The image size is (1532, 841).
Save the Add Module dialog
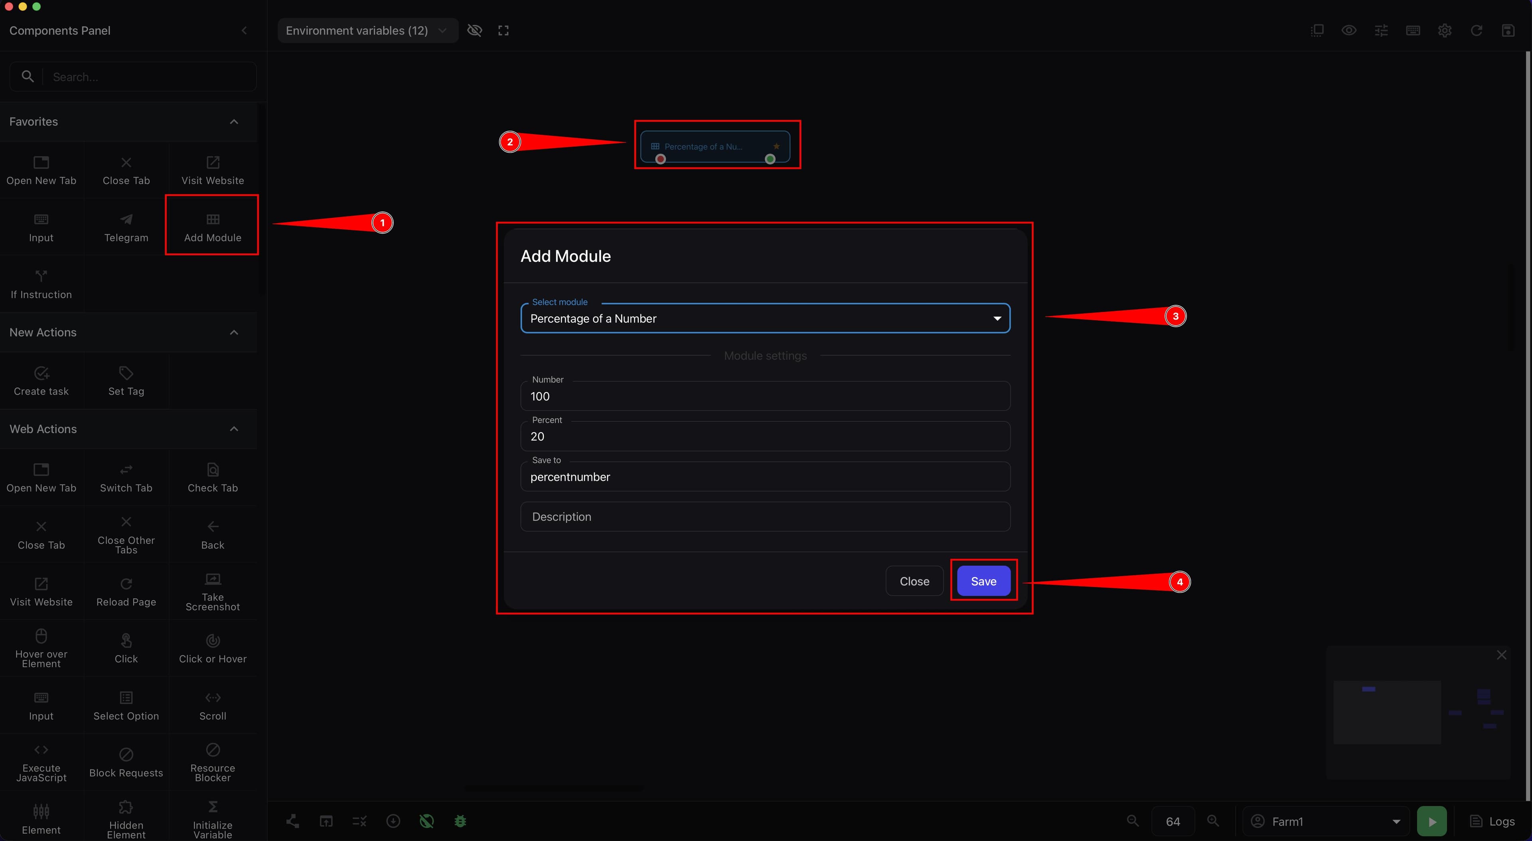click(x=983, y=581)
